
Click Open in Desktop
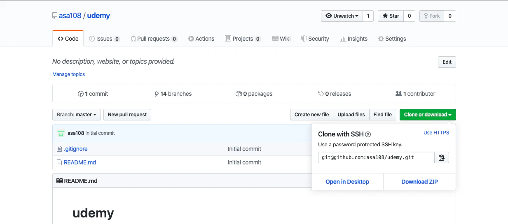click(347, 182)
